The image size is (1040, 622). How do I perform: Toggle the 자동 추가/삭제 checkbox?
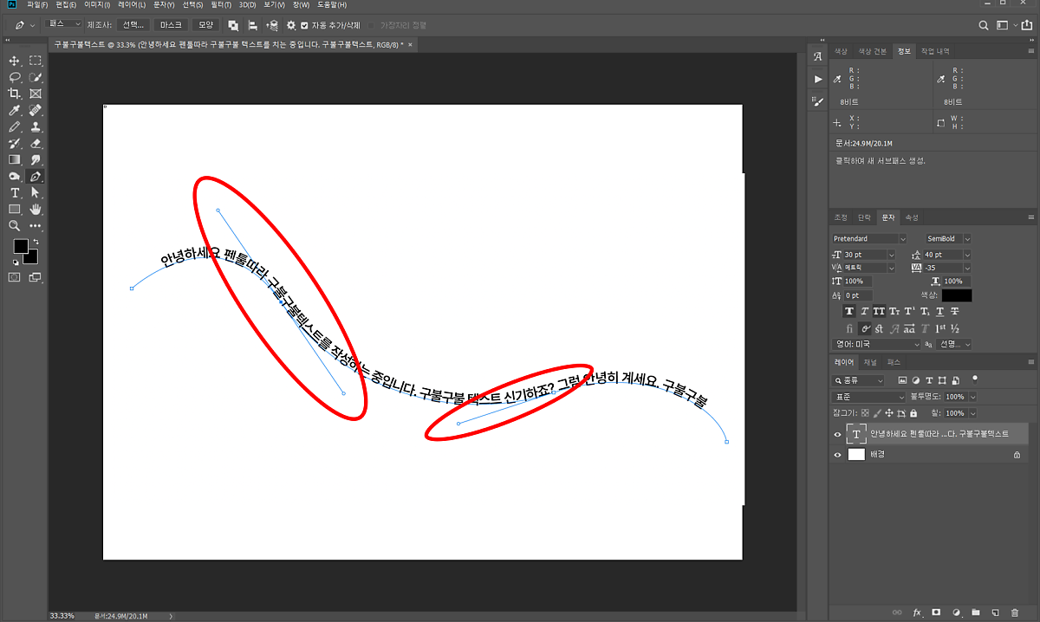(x=304, y=25)
